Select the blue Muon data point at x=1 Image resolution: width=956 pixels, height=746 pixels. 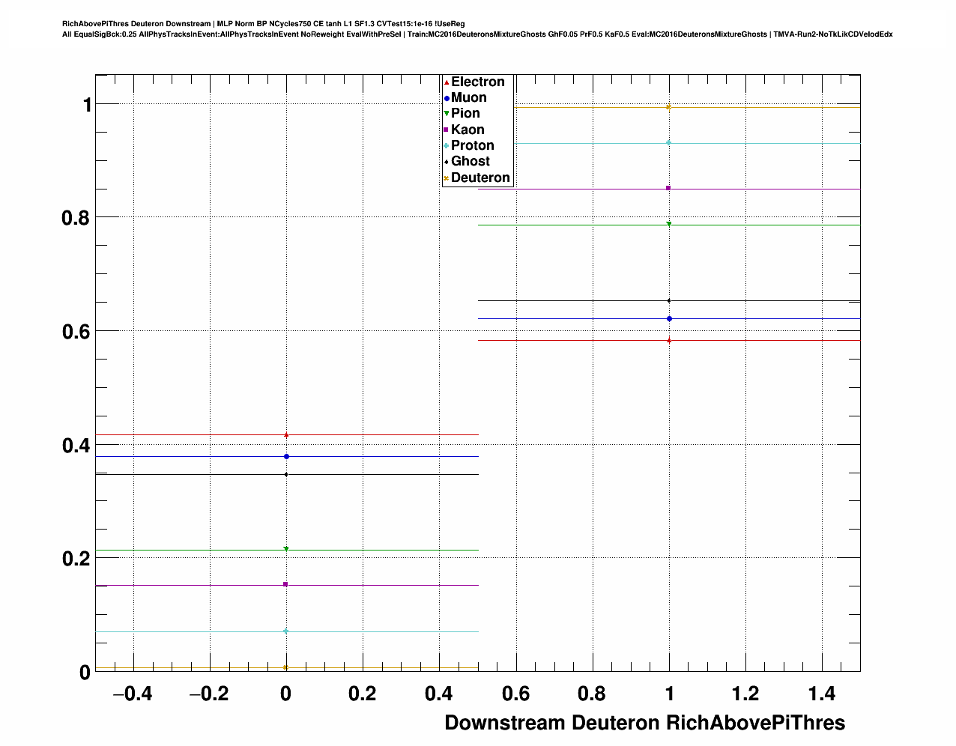[669, 319]
